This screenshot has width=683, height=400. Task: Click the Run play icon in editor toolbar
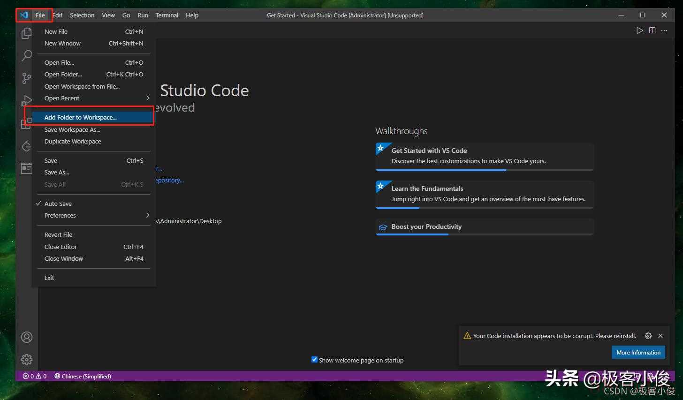tap(639, 30)
